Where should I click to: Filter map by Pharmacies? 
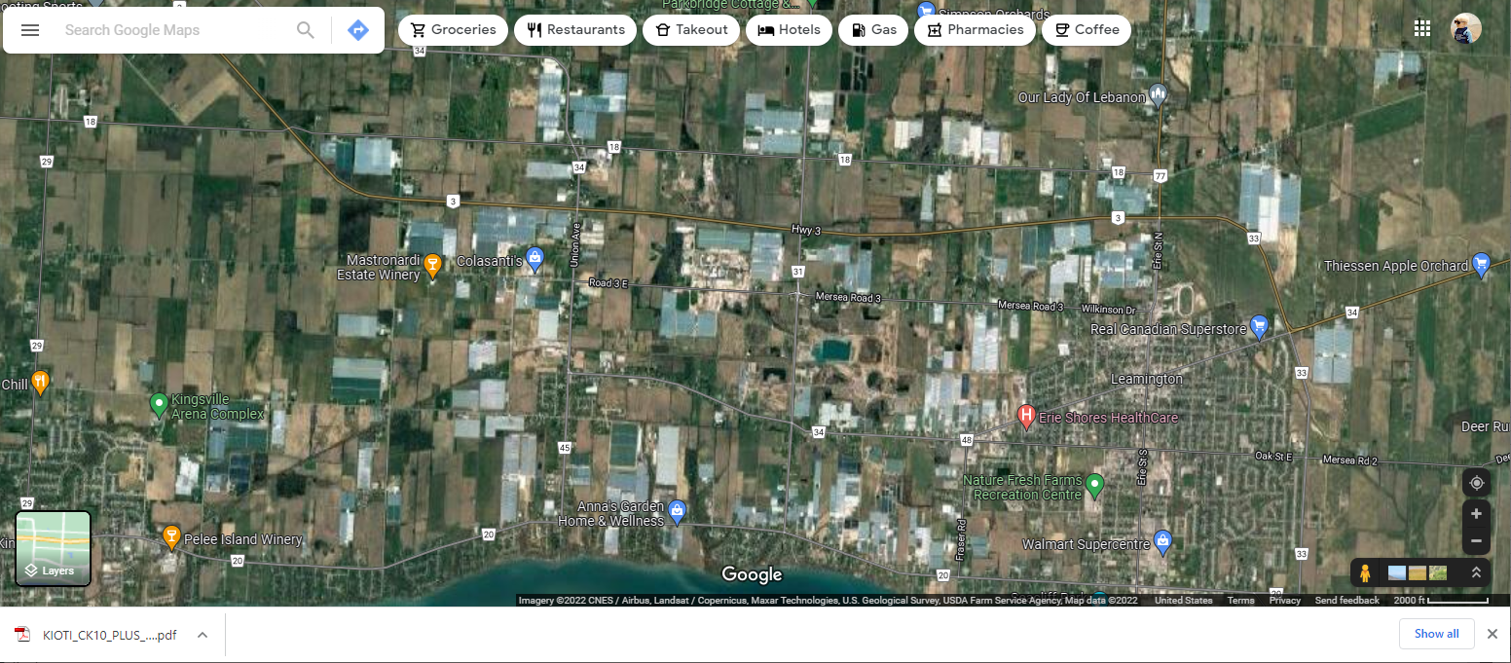[x=975, y=30]
